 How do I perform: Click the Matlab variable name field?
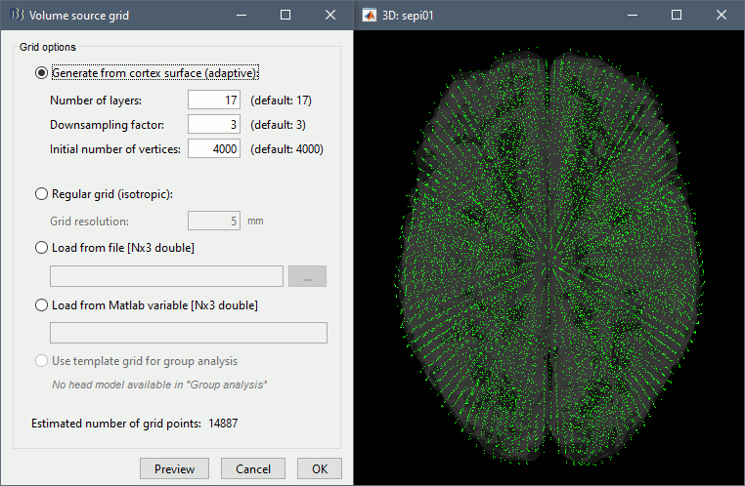pyautogui.click(x=188, y=333)
